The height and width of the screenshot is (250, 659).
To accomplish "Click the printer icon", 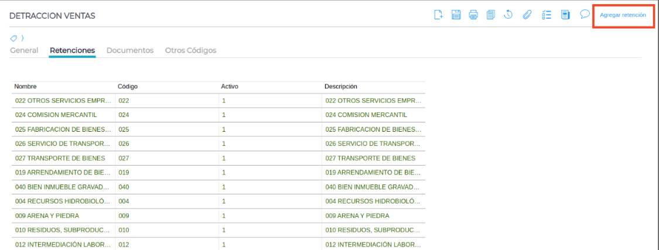I will [x=473, y=15].
